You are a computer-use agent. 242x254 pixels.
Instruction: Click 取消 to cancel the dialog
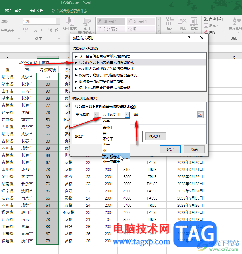pos(194,149)
